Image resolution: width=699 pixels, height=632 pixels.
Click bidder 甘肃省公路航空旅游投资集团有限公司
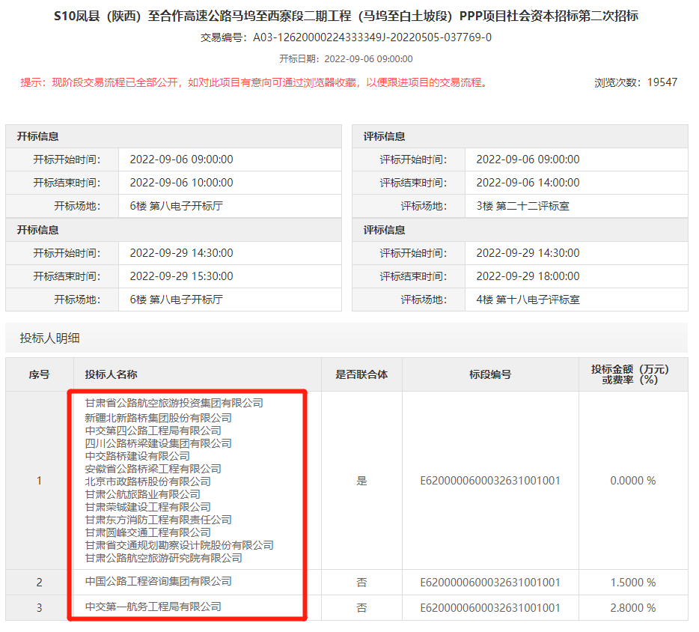click(x=174, y=403)
